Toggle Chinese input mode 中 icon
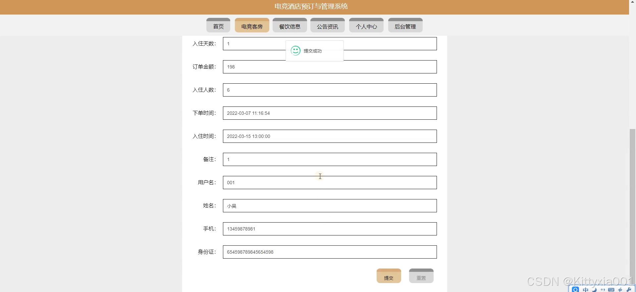The image size is (636, 292). (586, 290)
